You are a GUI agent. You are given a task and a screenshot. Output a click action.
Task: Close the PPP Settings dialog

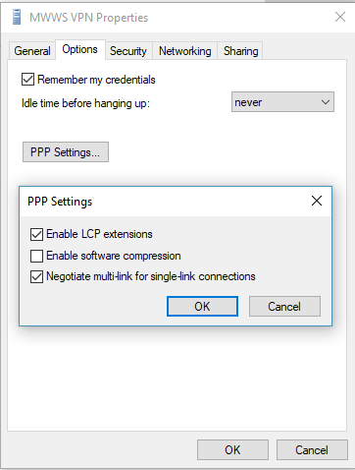coord(317,201)
